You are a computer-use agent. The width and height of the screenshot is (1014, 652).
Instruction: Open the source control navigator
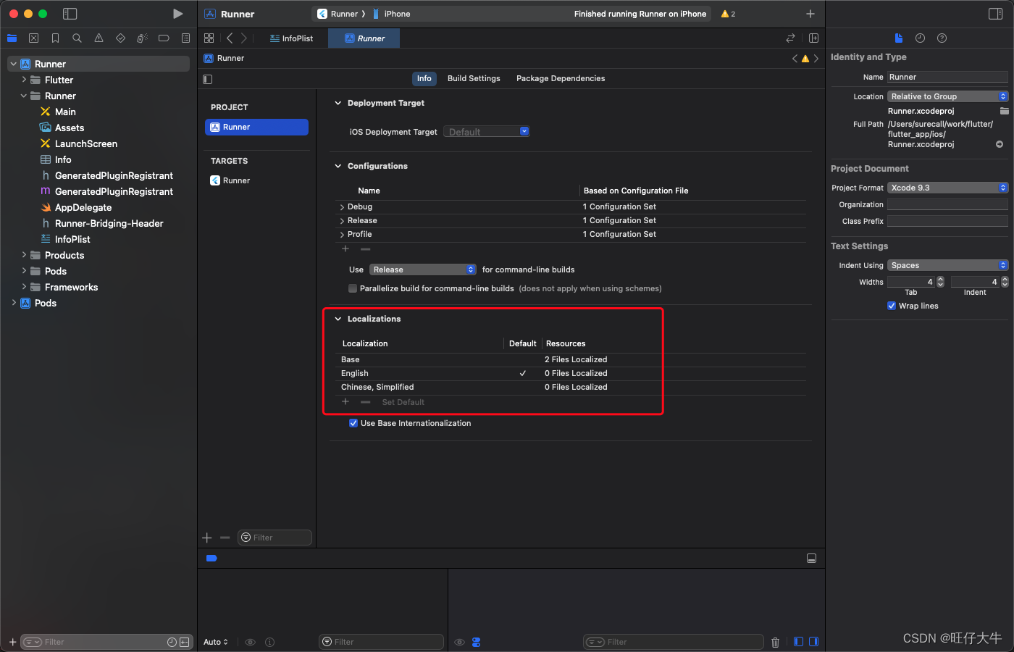coord(33,38)
